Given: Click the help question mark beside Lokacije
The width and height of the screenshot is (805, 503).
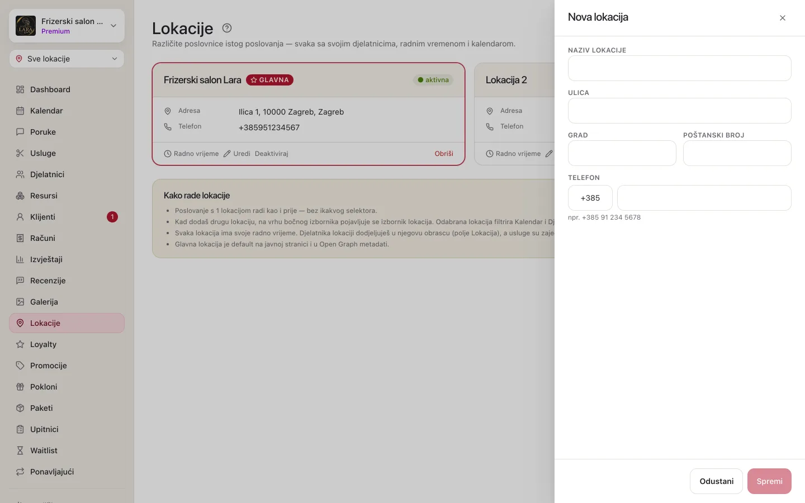Looking at the screenshot, I should click(227, 28).
